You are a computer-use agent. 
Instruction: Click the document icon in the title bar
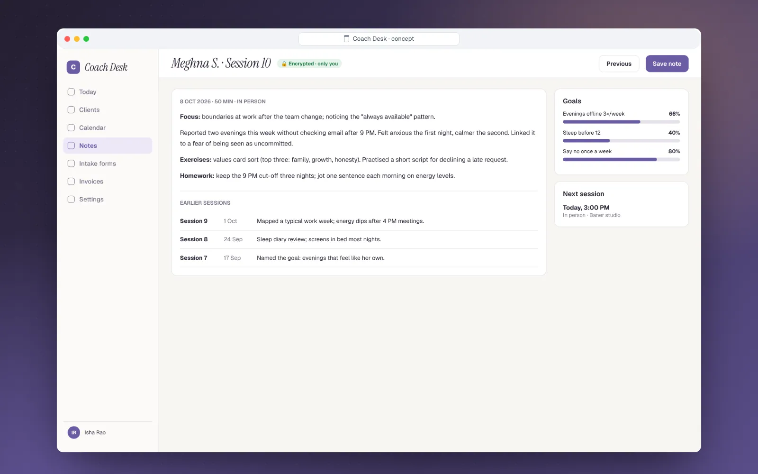point(346,39)
